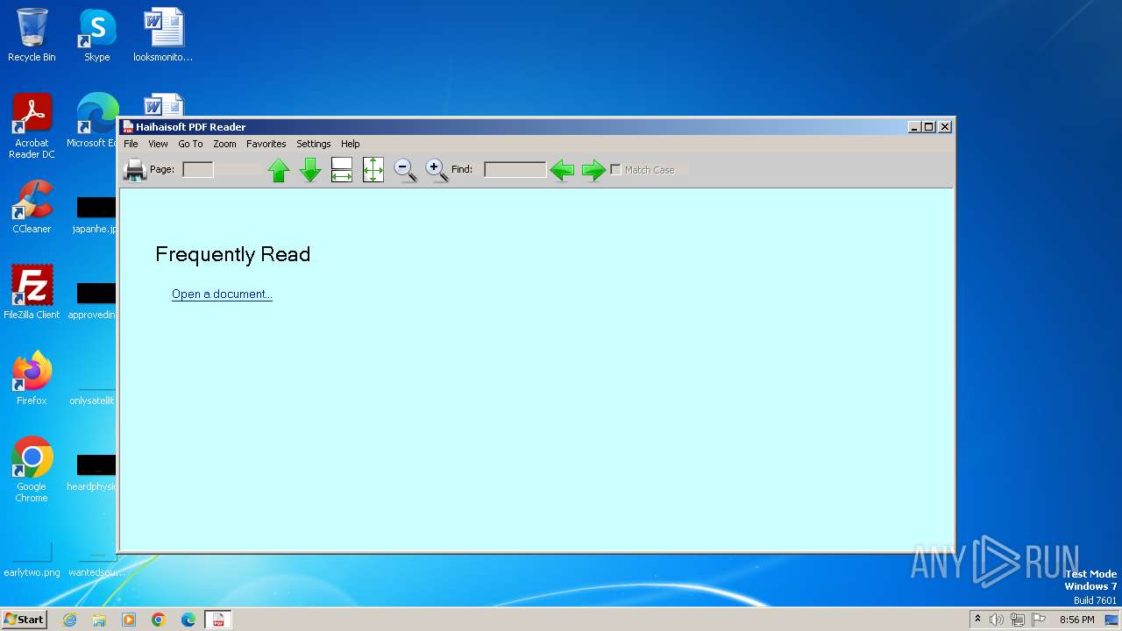Screen dimensions: 1122x631
Task: Open Chrome from the taskbar
Action: 159,620
